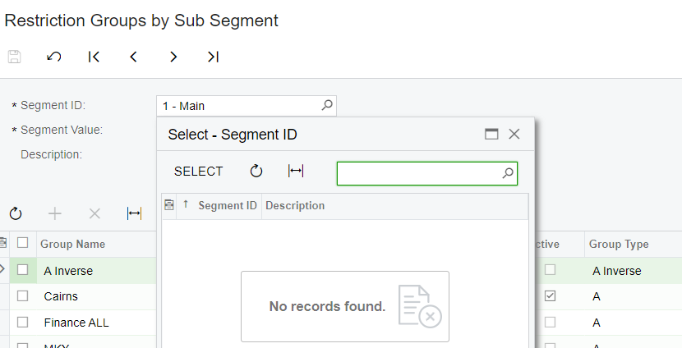Go to the first record
This screenshot has height=348, width=682.
tap(94, 57)
